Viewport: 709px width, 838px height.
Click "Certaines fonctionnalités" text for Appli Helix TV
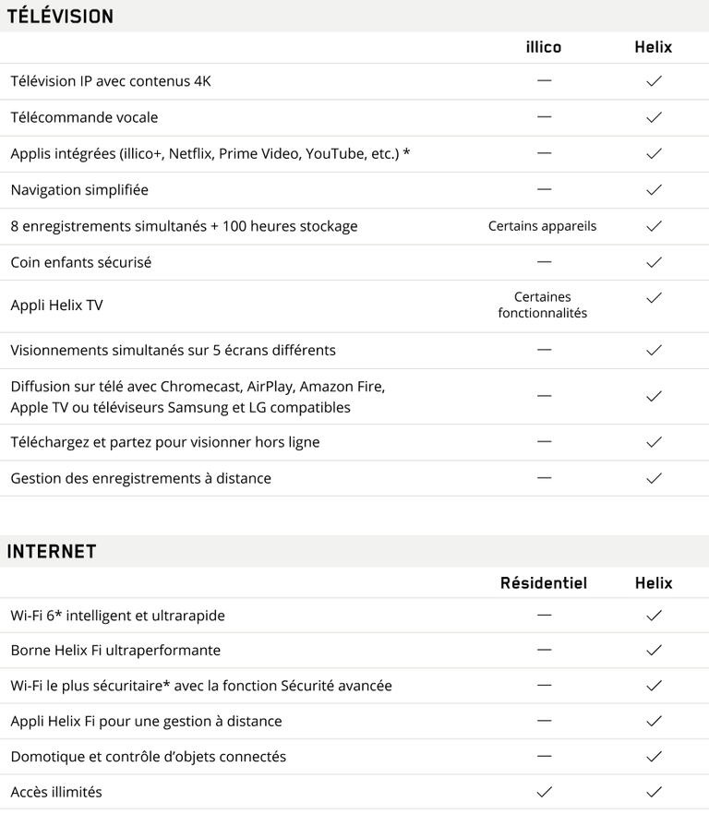tap(542, 305)
